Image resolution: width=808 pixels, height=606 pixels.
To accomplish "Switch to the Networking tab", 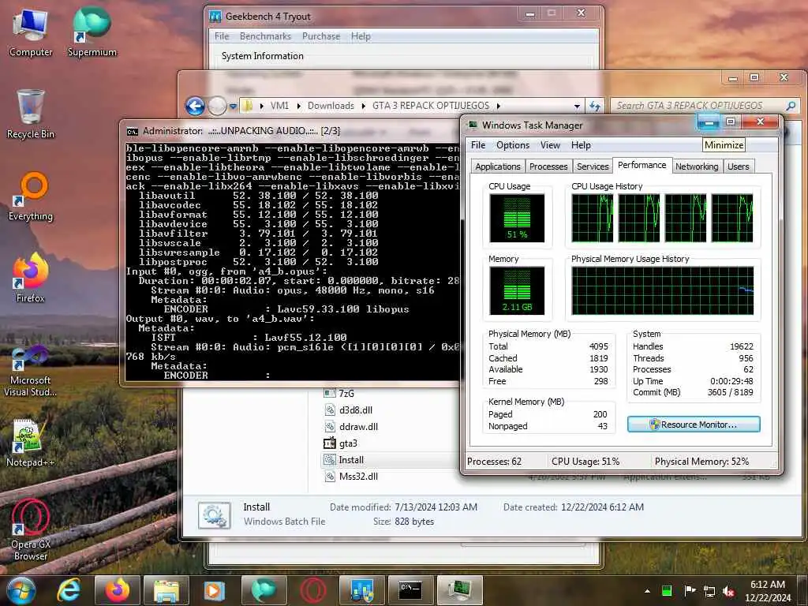I will click(697, 166).
